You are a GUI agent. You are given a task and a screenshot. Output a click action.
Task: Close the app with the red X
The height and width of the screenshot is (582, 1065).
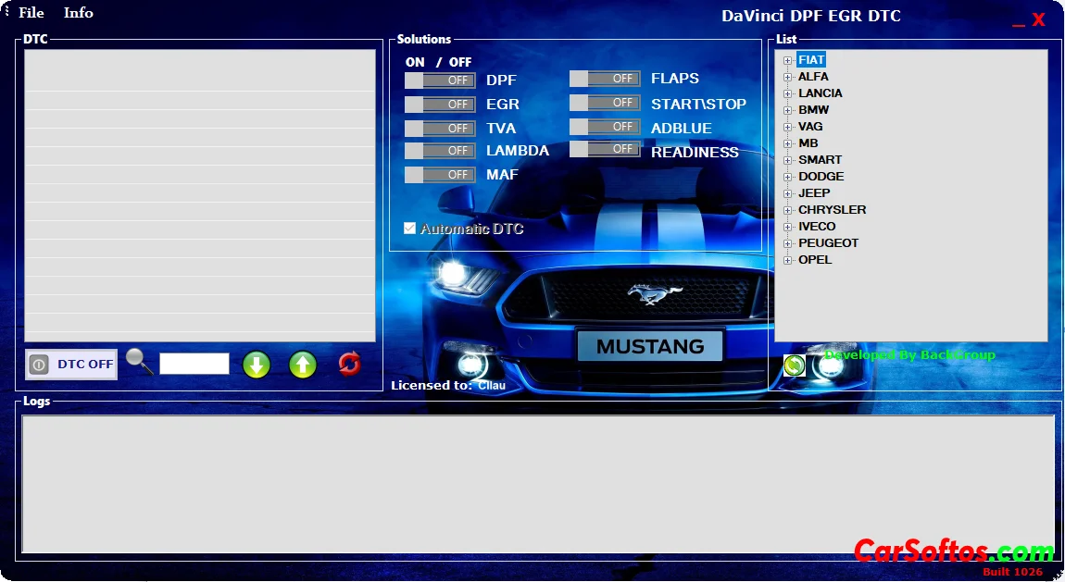[x=1039, y=19]
